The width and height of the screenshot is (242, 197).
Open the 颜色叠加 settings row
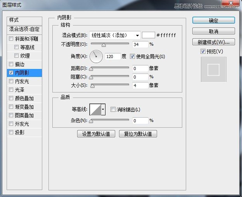point(24,98)
